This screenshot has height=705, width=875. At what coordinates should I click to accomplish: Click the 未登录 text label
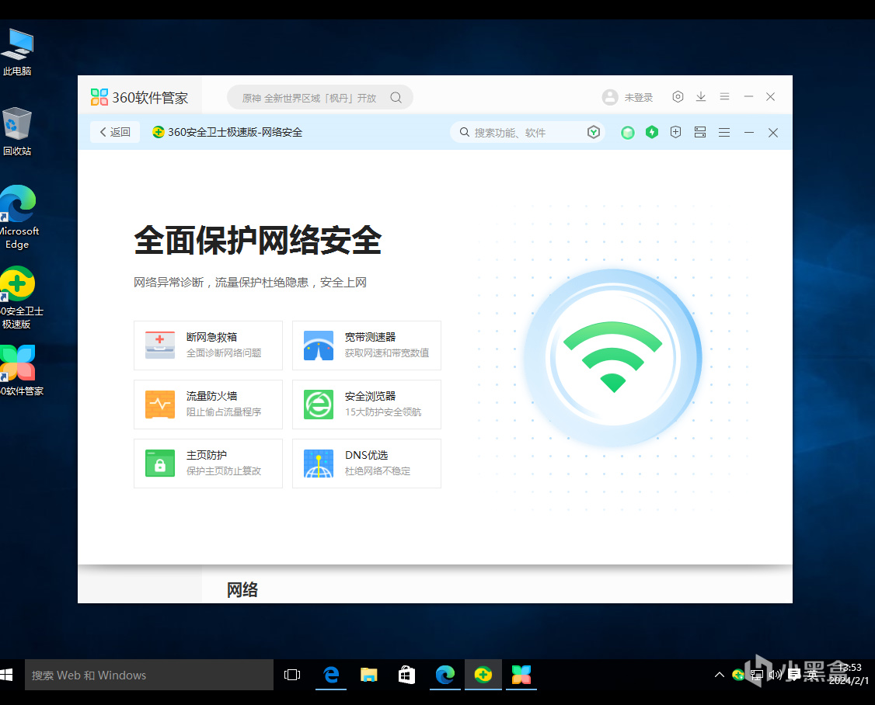click(x=639, y=98)
